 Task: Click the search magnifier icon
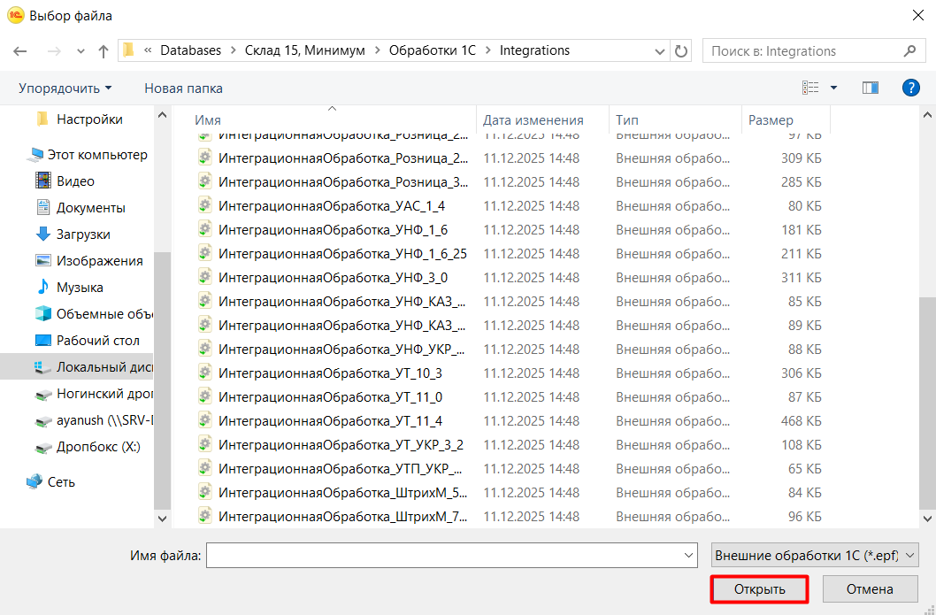tap(909, 50)
